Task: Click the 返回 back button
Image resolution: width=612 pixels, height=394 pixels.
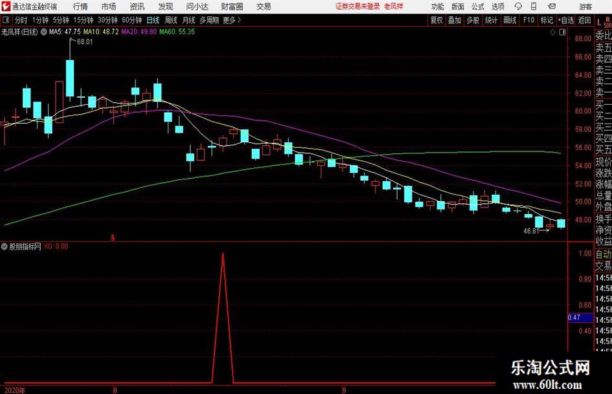Action: click(584, 20)
